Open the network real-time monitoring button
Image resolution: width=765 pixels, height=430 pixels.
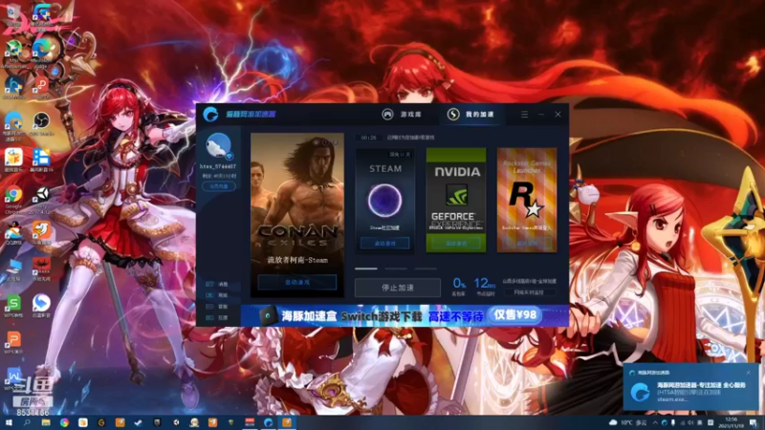[529, 292]
